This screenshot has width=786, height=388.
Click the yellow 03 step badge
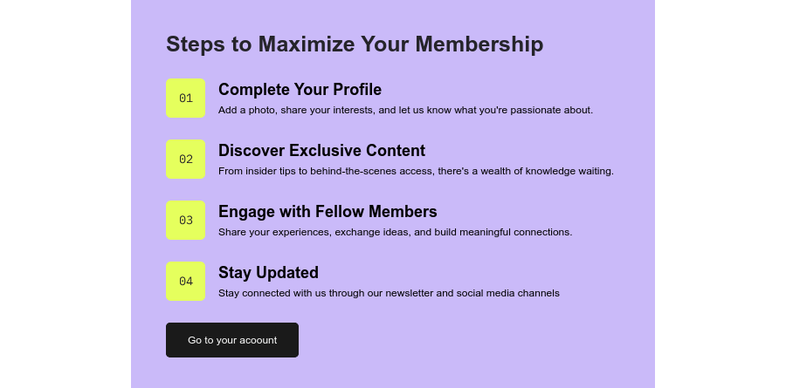pyautogui.click(x=185, y=221)
